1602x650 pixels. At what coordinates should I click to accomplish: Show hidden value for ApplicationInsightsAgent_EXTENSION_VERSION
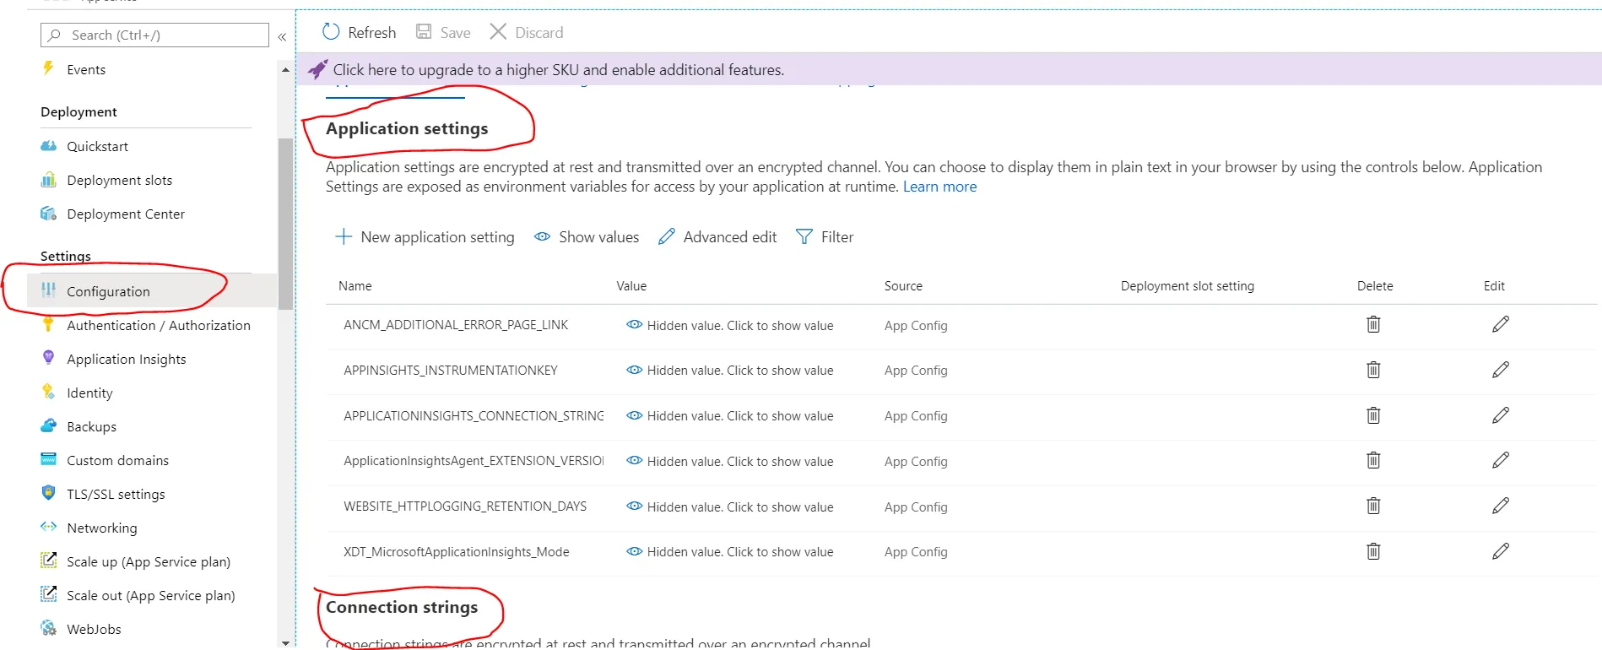pyautogui.click(x=730, y=462)
